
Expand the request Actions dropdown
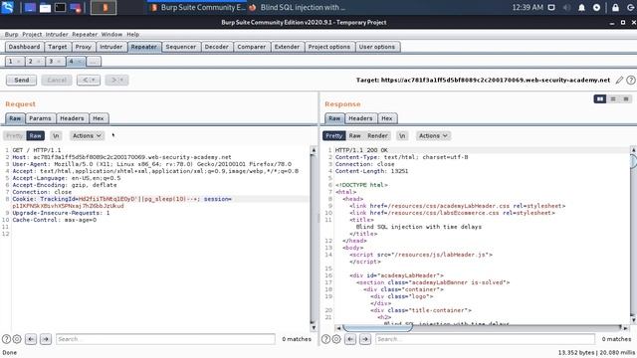(87, 135)
